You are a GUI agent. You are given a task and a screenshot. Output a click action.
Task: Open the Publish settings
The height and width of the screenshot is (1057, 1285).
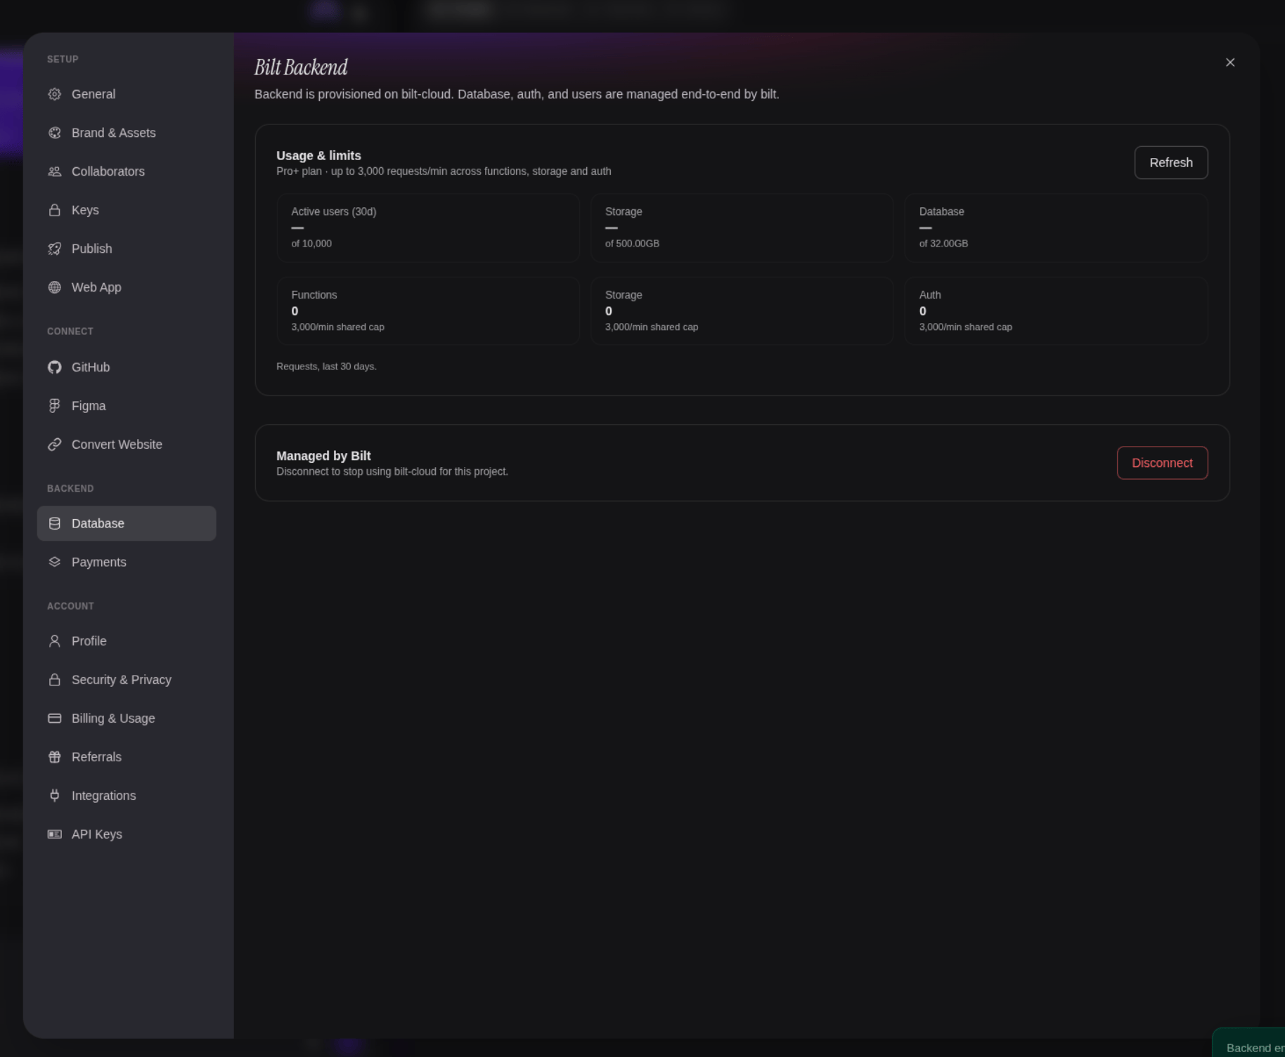click(x=127, y=249)
